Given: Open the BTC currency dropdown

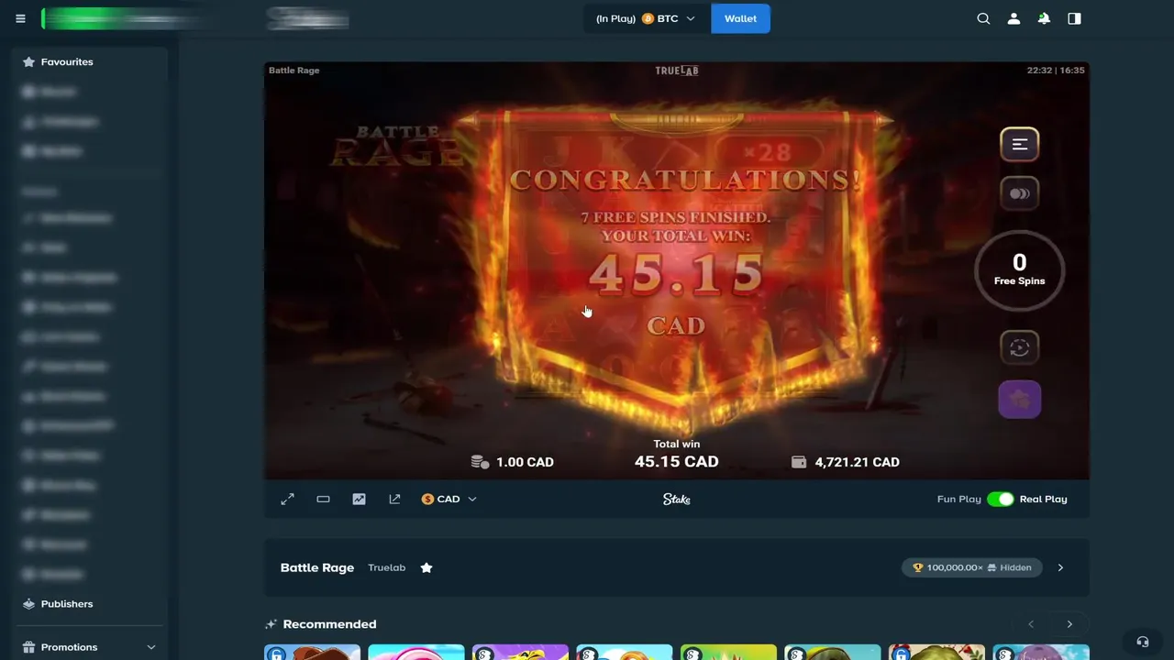Looking at the screenshot, I should (x=647, y=18).
